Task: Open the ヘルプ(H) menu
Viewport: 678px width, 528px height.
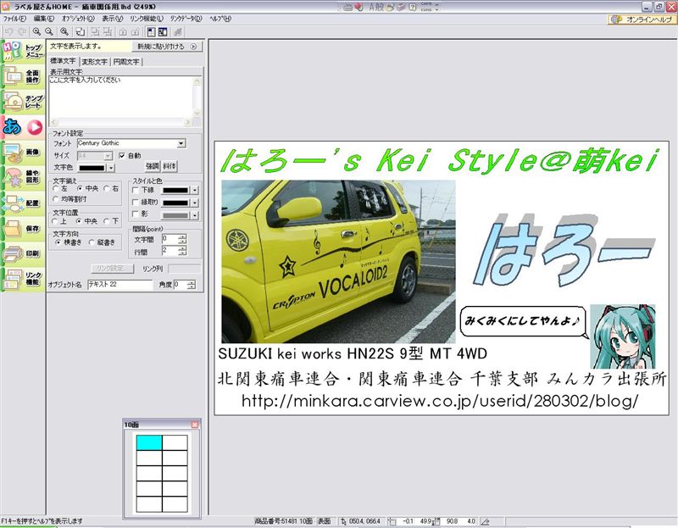Action: pos(220,19)
